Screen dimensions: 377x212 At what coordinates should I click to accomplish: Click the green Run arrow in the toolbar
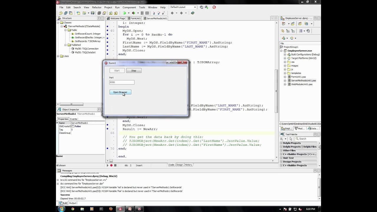click(124, 13)
